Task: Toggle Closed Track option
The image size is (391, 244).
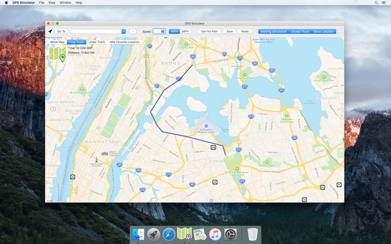Action: pyautogui.click(x=300, y=32)
